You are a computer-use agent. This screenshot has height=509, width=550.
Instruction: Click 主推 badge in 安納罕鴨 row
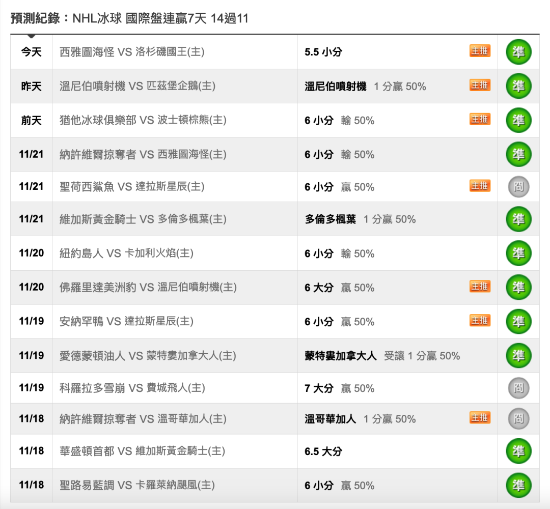480,320
